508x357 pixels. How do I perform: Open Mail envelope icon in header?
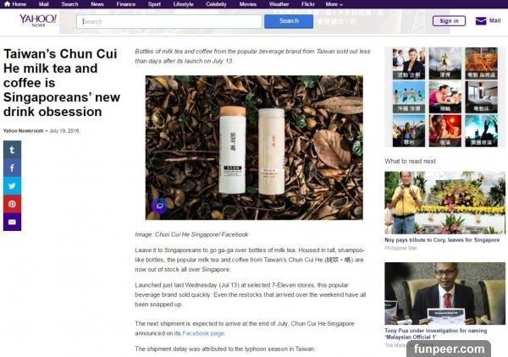point(482,21)
